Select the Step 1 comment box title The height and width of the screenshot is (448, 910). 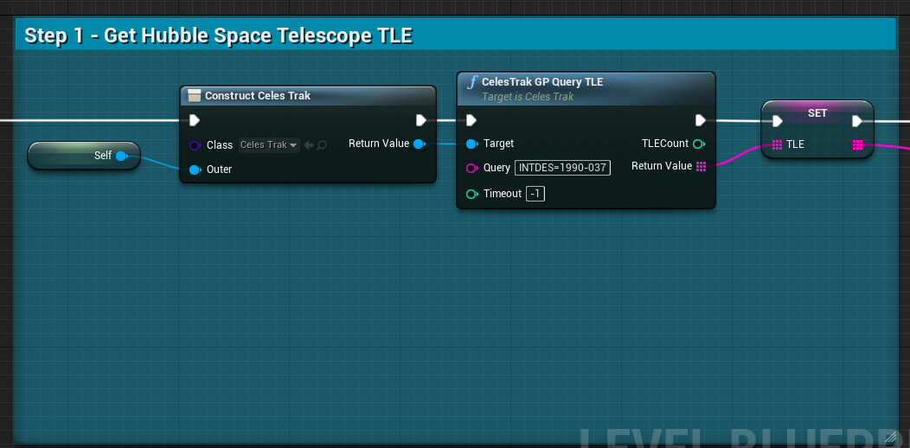(x=218, y=35)
